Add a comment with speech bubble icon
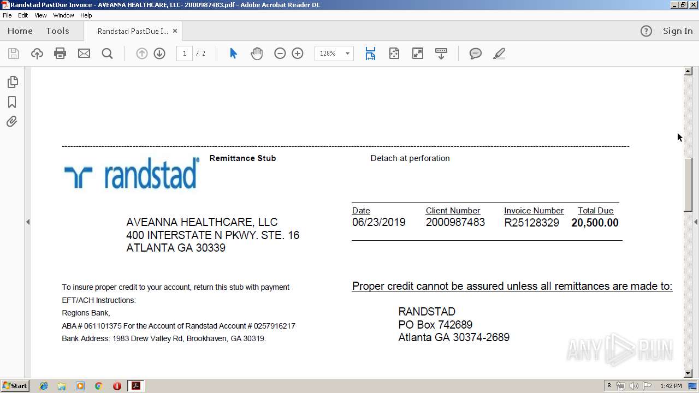This screenshot has height=393, width=699. tap(476, 53)
